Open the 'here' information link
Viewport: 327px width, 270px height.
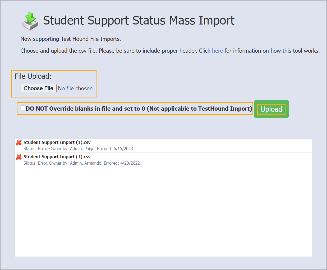click(217, 51)
